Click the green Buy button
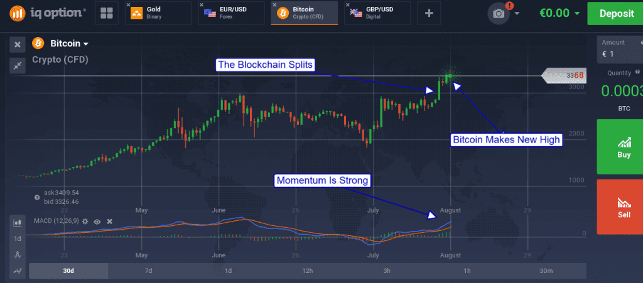The width and height of the screenshot is (643, 283). pyautogui.click(x=620, y=147)
